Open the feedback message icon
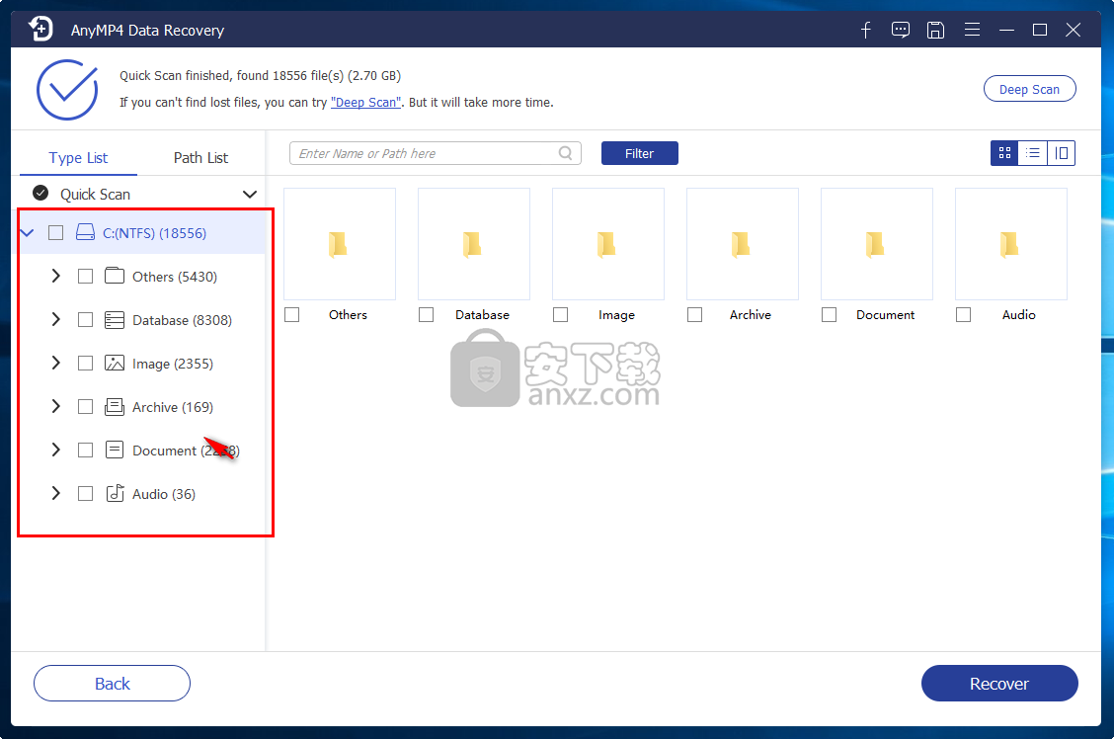Screen dimensions: 1114x739 pos(901,30)
